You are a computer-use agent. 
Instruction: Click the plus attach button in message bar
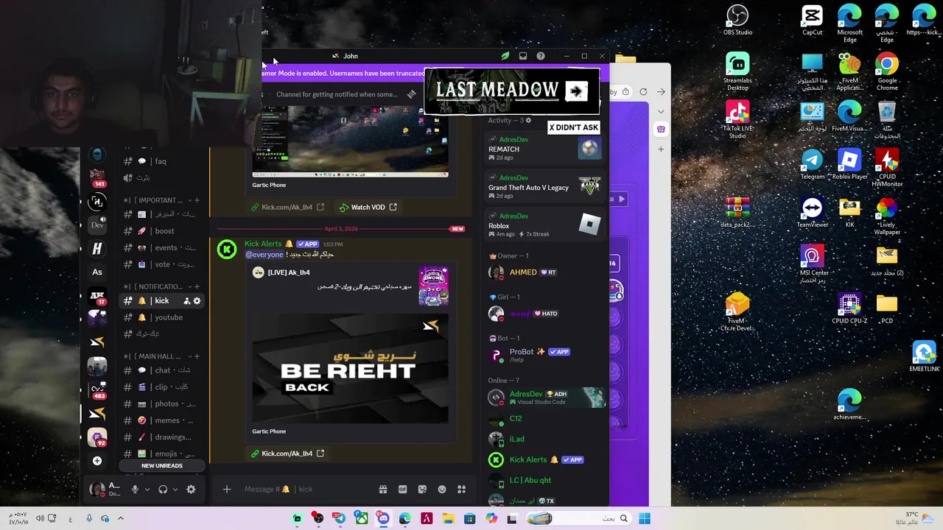tap(227, 489)
